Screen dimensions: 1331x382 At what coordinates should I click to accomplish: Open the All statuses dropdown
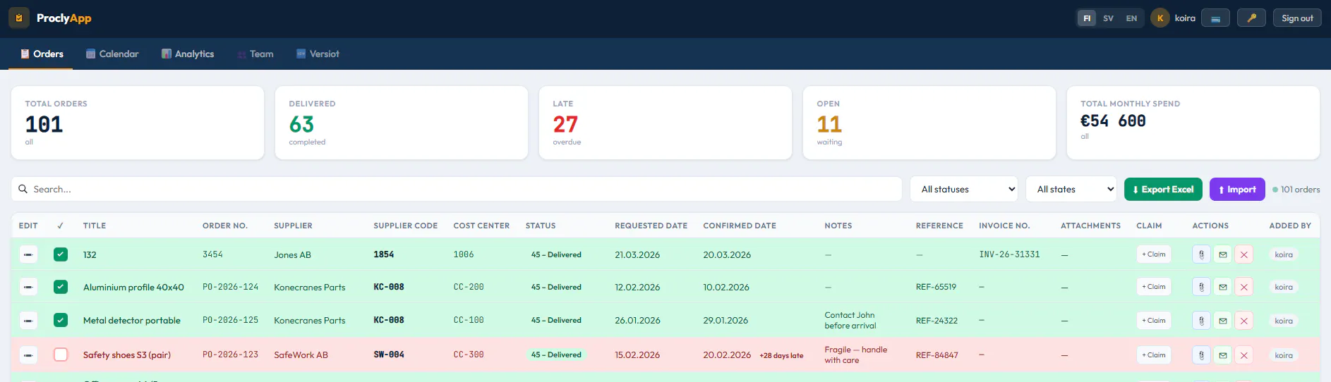[964, 189]
